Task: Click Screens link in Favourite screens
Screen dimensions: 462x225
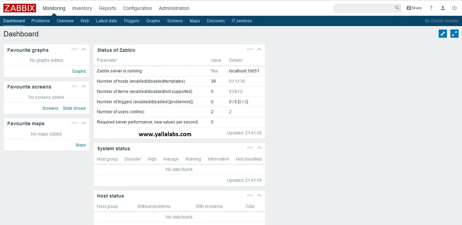Action: (50, 108)
